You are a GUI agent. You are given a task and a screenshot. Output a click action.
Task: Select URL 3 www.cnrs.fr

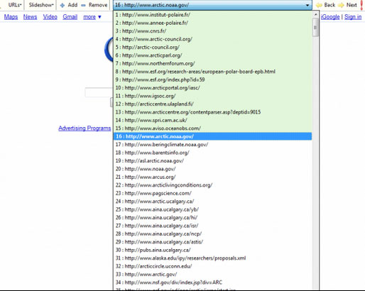point(212,31)
